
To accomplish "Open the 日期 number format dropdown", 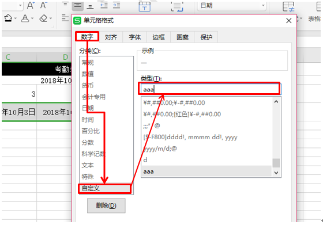I will [232, 6].
